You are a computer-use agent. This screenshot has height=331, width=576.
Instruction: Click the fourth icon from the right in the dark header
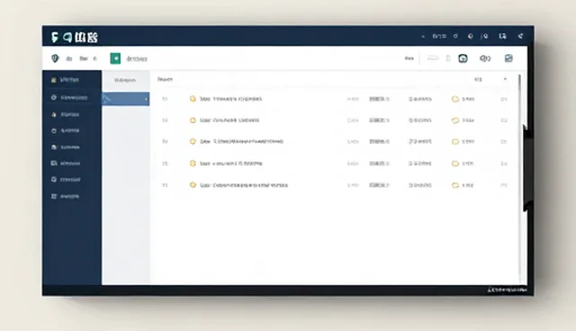[470, 36]
